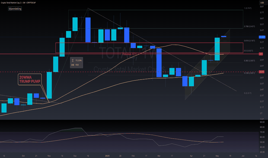Click 3.4T on the price axis
Image resolution: width=268 pixels, height=158 pixels.
[x=262, y=30]
